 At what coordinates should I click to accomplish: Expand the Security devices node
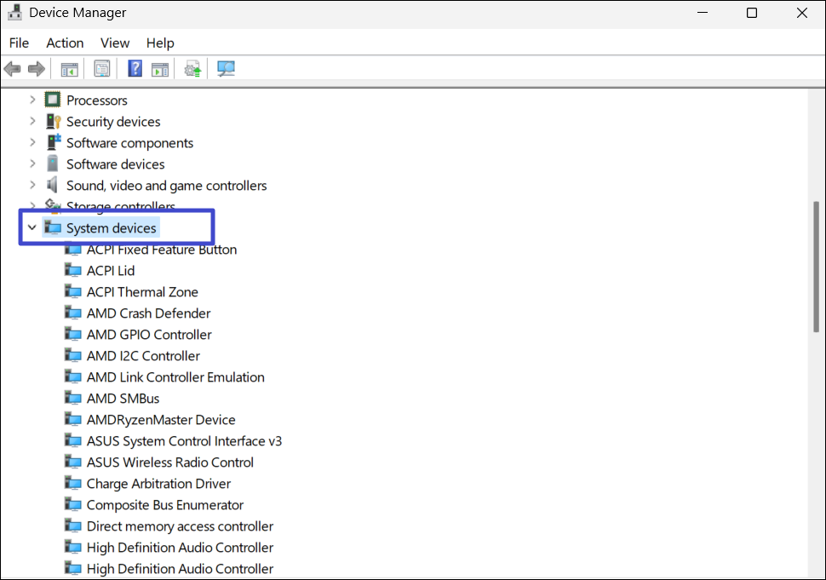32,122
